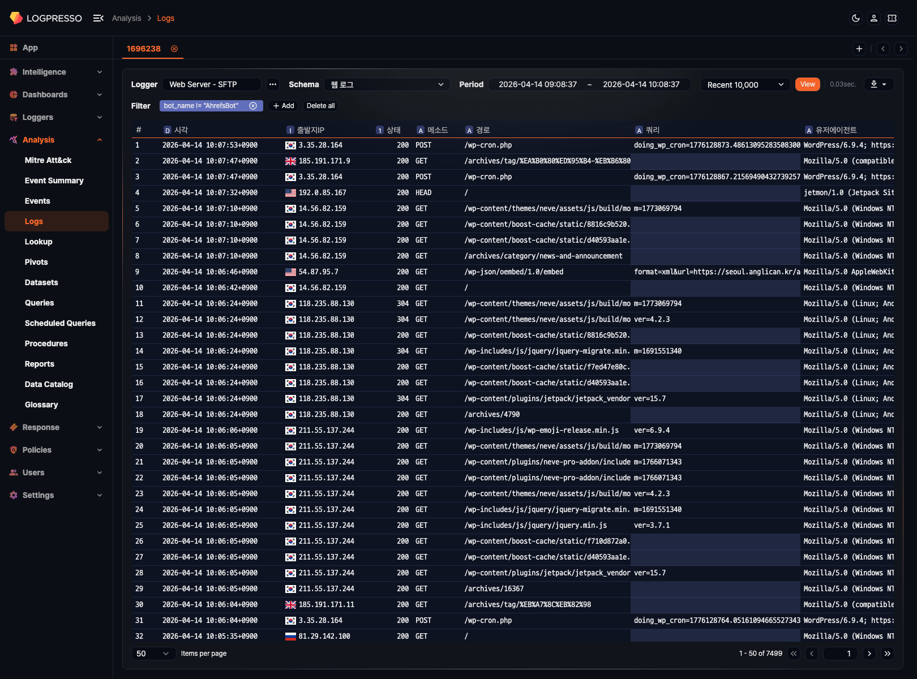Viewport: 917px width, 679px height.
Task: Open the license/ticket icon in top bar
Action: tap(892, 18)
